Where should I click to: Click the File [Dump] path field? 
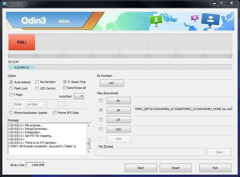click(151, 152)
